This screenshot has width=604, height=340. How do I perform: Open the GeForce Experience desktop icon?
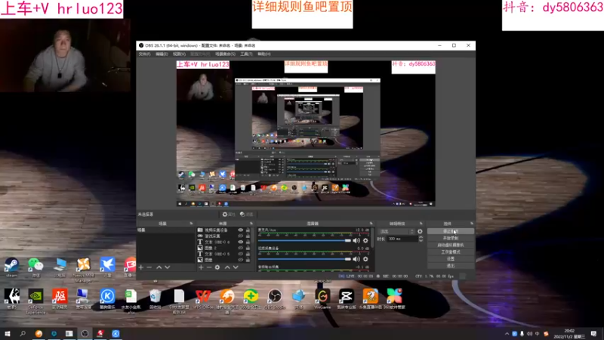[x=35, y=301]
